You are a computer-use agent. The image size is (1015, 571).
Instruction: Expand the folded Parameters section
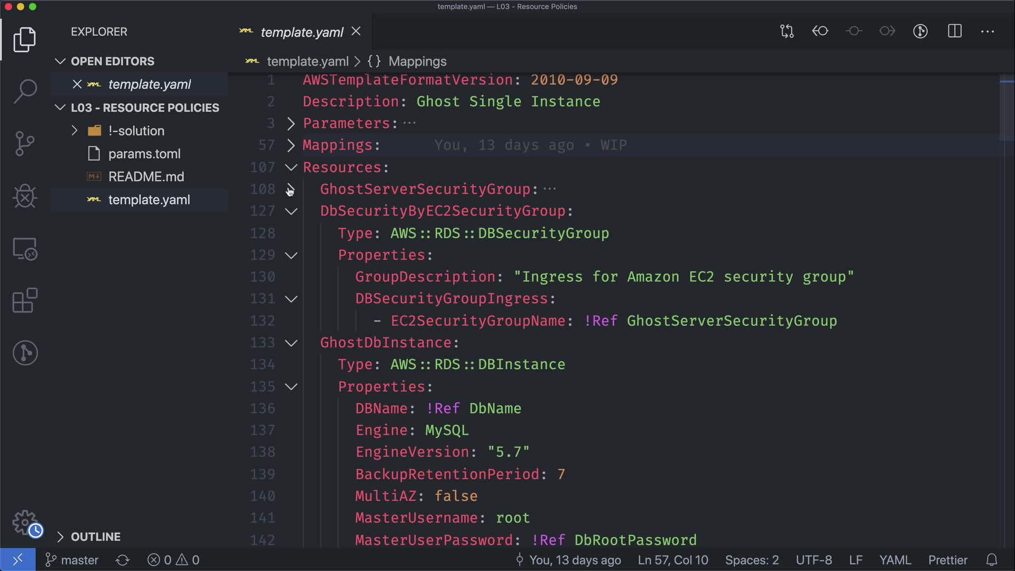coord(291,123)
